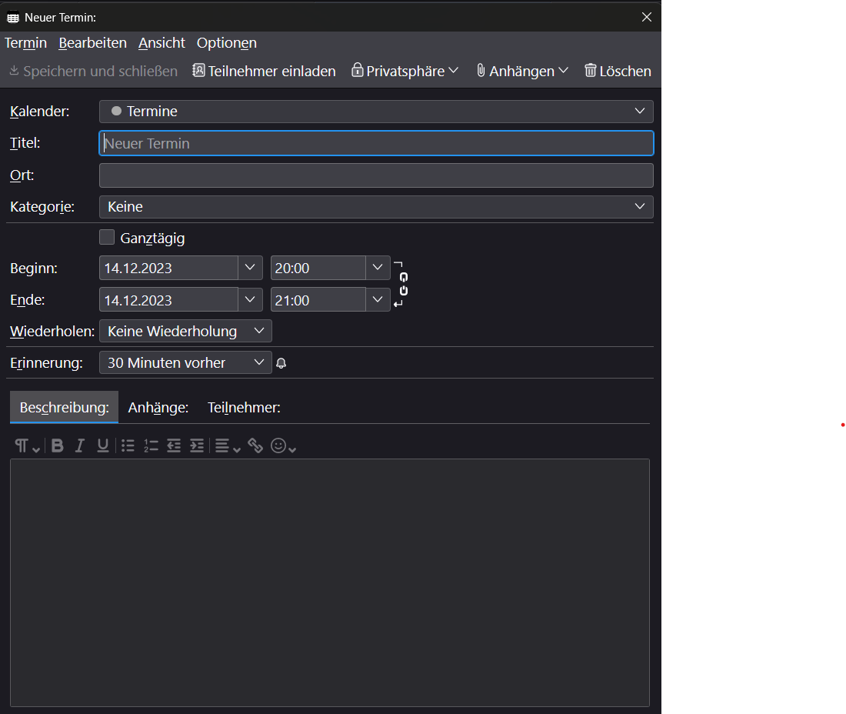The width and height of the screenshot is (846, 714).
Task: Open the Bearbeiten menu
Action: [92, 43]
